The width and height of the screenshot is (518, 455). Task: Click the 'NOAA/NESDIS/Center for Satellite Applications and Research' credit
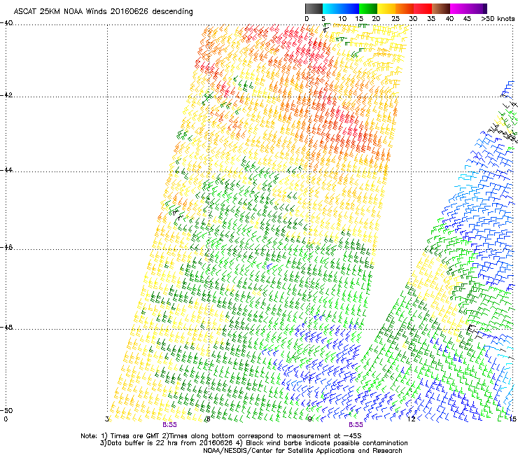[302, 451]
